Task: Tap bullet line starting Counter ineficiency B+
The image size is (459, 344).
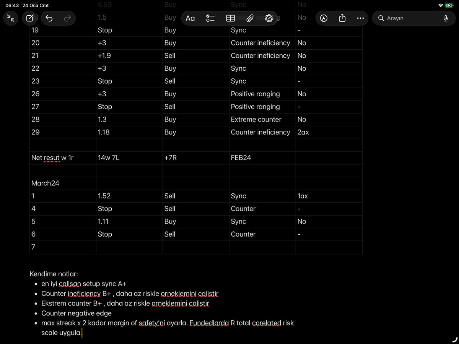Action: click(x=130, y=294)
